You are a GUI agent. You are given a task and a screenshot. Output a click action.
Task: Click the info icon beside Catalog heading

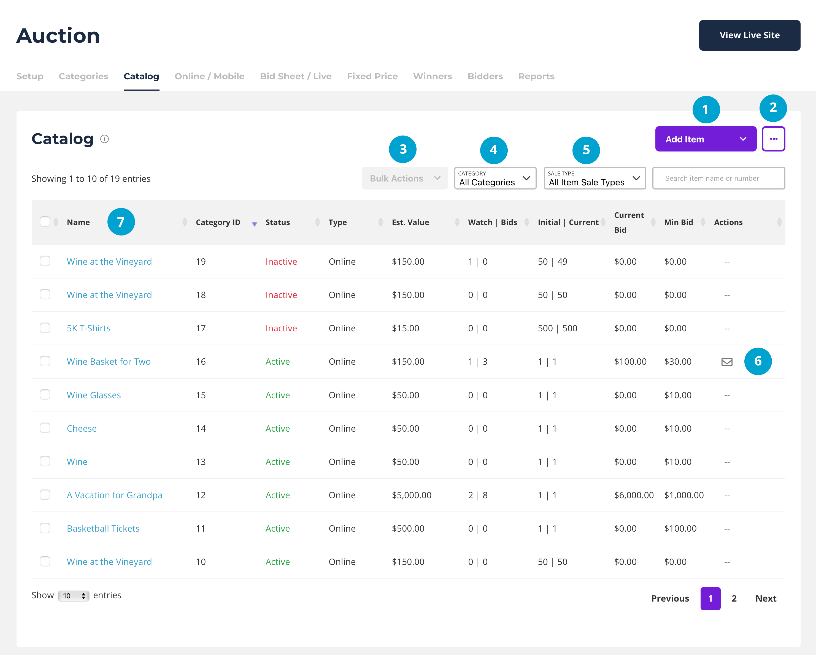click(104, 139)
